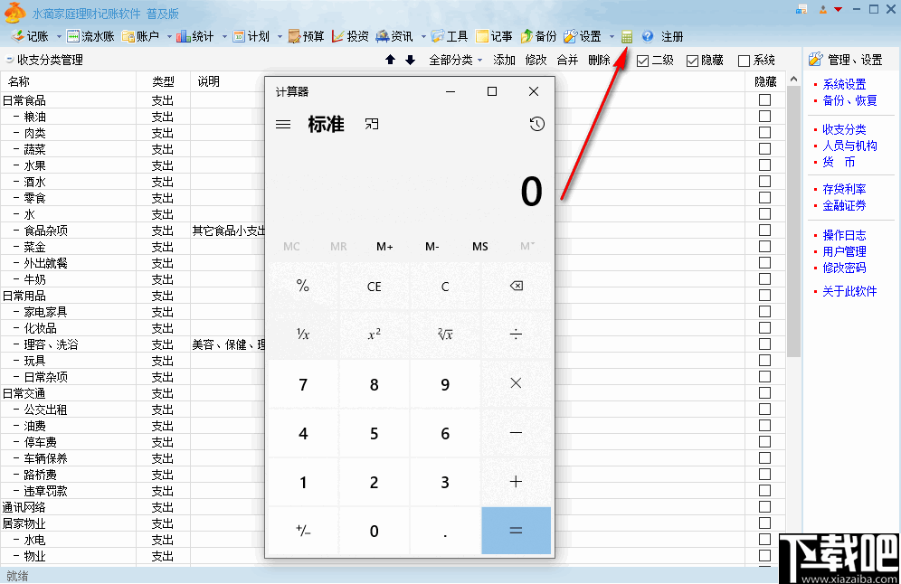
Task: Click the calculator backspace key
Action: [516, 286]
